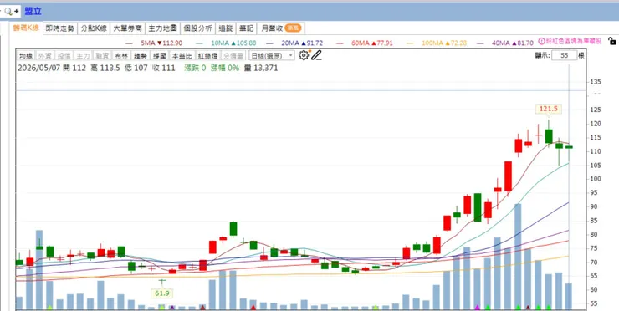Click the 10MA ▲105.88 legend entry
The width and height of the screenshot is (619, 311).
pyautogui.click(x=226, y=43)
